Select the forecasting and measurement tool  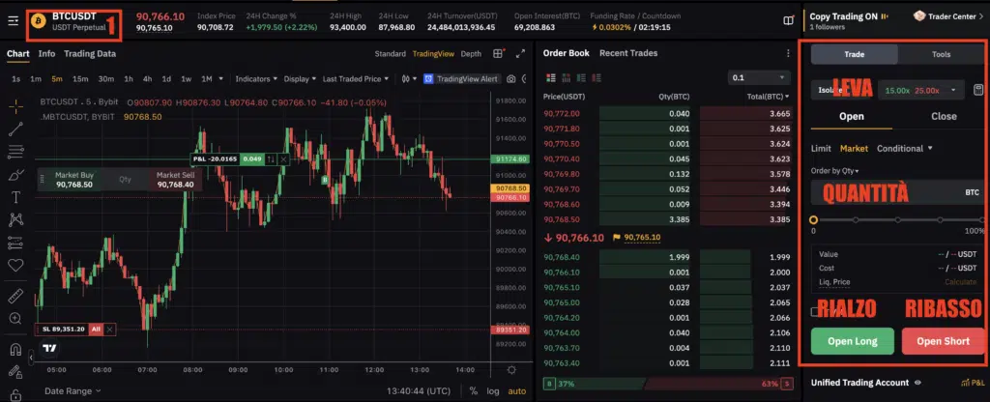click(x=15, y=243)
